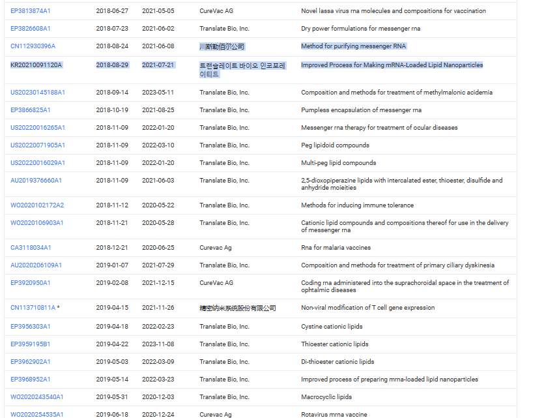View granted patent EP3959195B1
This screenshot has height=418, width=544.
[30, 344]
